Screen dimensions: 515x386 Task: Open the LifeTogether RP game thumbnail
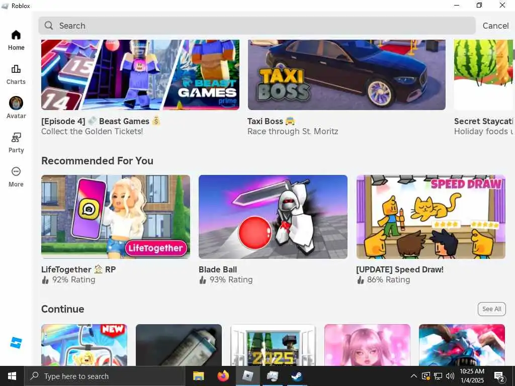pos(116,217)
